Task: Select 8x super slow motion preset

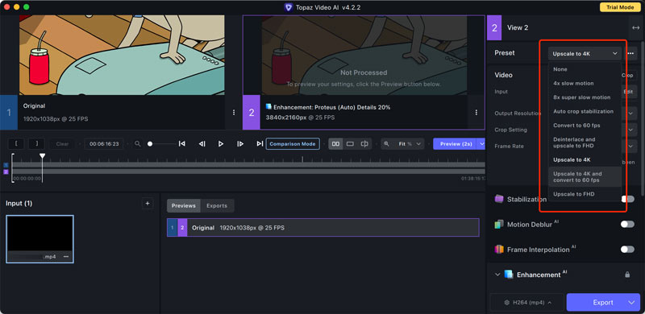Action: click(585, 97)
